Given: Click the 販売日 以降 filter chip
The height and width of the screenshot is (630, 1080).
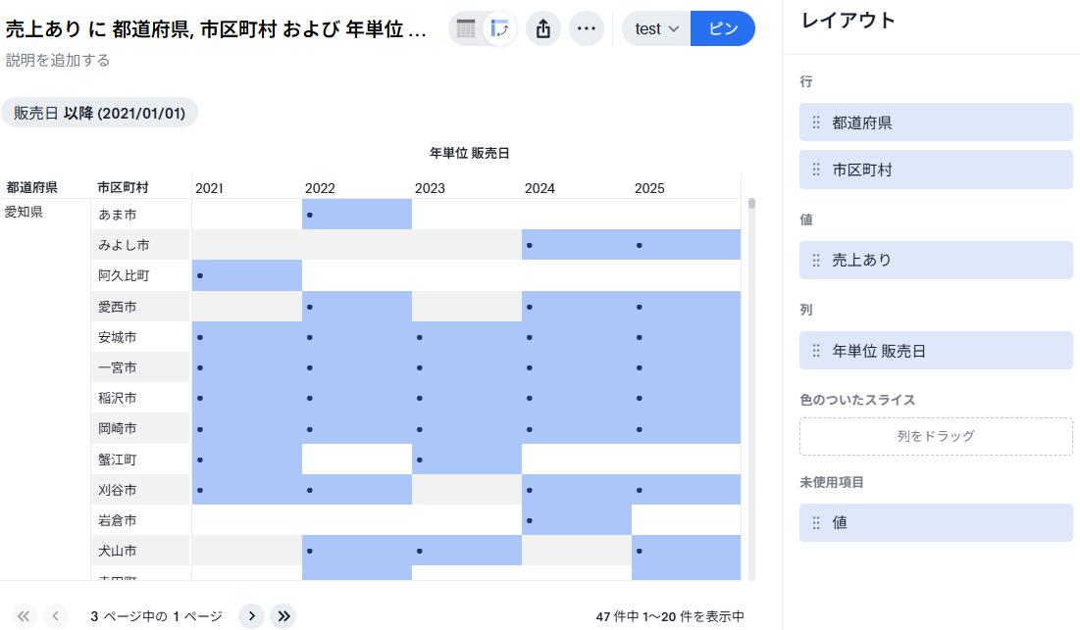Looking at the screenshot, I should tap(99, 113).
